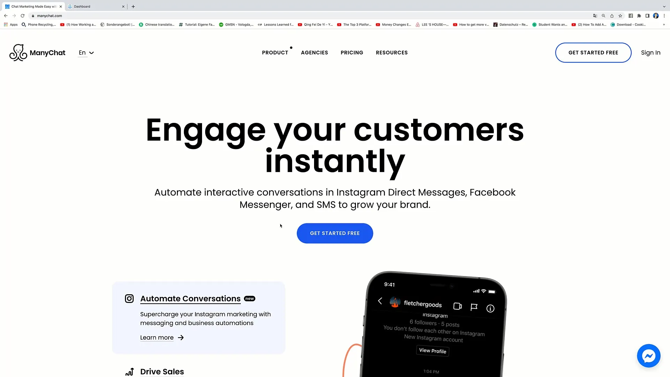The image size is (670, 377).
Task: Click AGENCIES navigation tab
Action: [315, 52]
